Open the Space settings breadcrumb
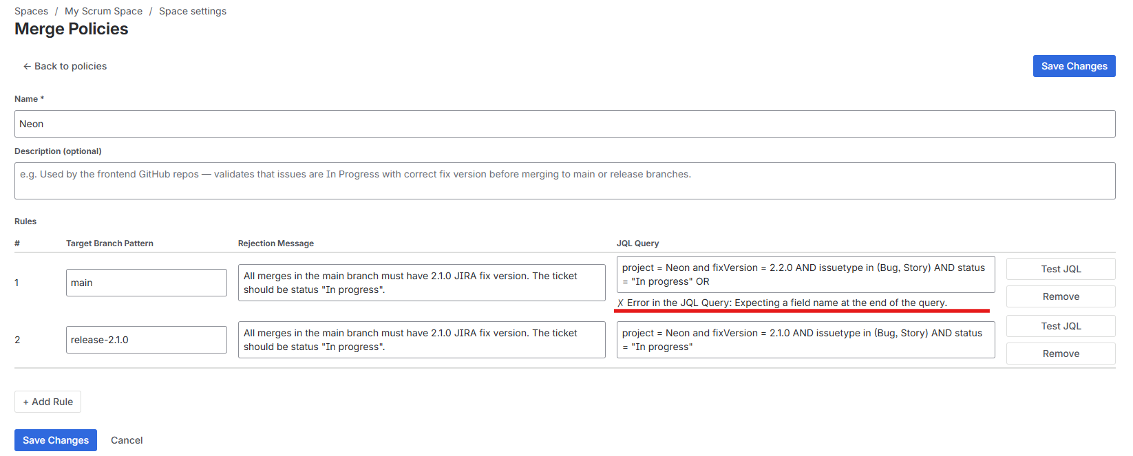1133x456 pixels. (x=193, y=11)
